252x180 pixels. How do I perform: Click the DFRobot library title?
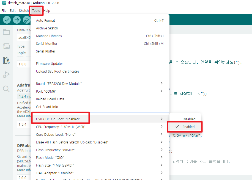coord(24,145)
